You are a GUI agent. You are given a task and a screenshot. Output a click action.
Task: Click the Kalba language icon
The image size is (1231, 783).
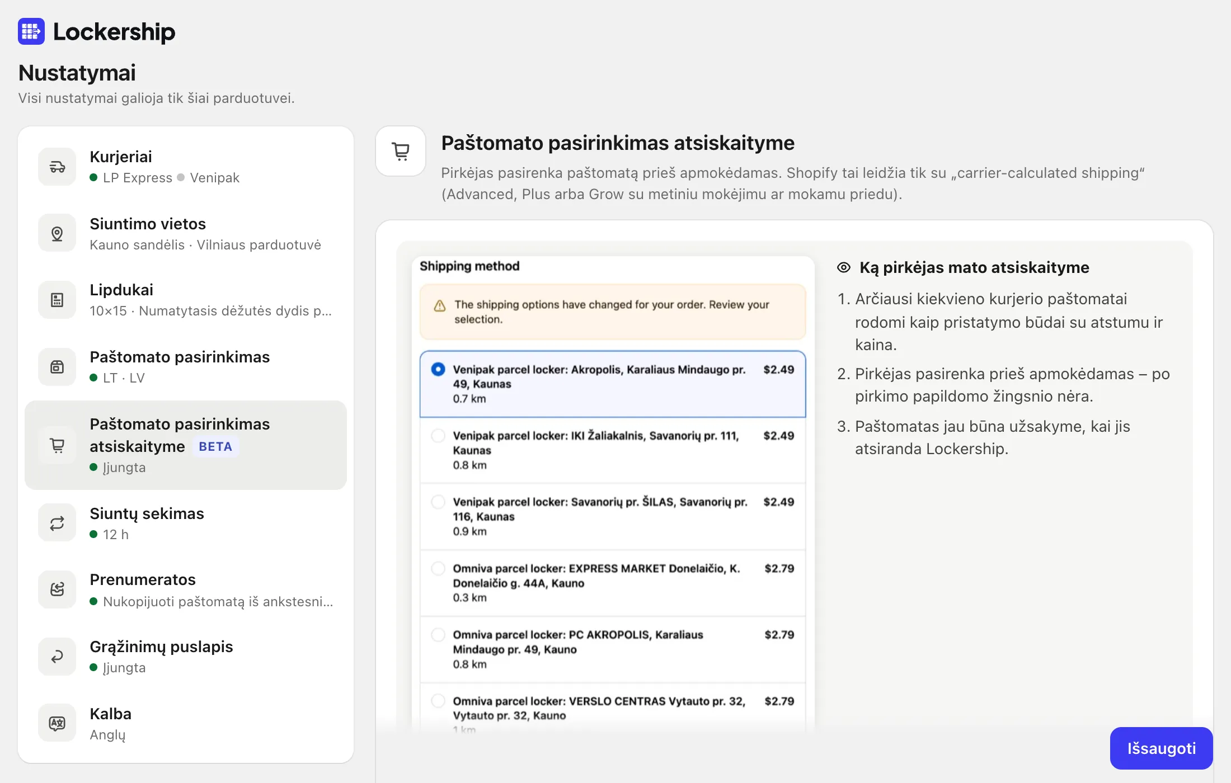(57, 723)
